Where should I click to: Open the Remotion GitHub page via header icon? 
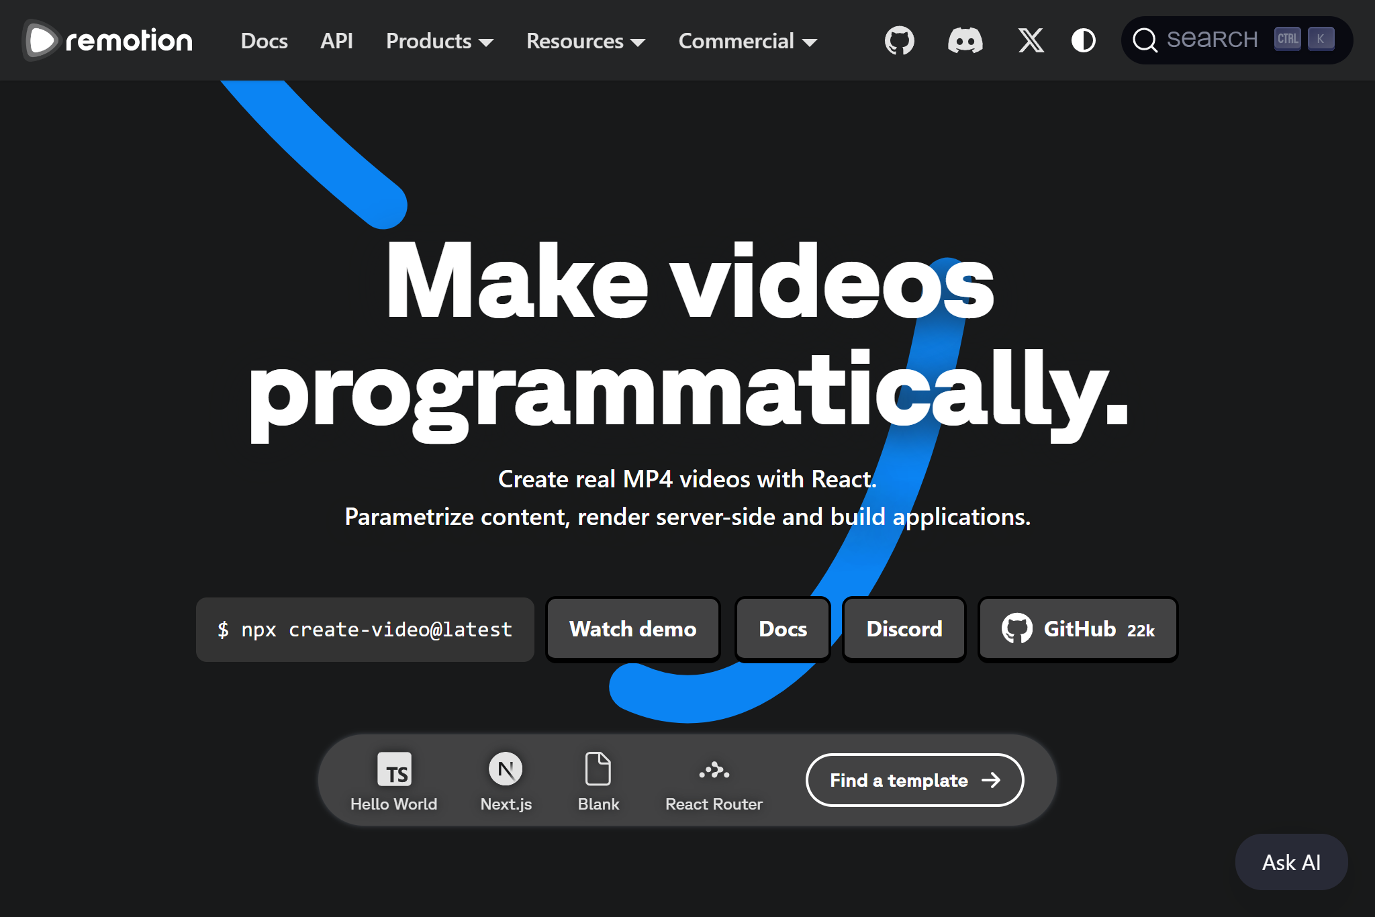tap(899, 40)
